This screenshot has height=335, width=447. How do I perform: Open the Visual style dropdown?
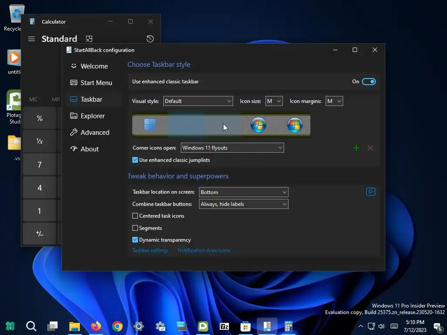[198, 101]
